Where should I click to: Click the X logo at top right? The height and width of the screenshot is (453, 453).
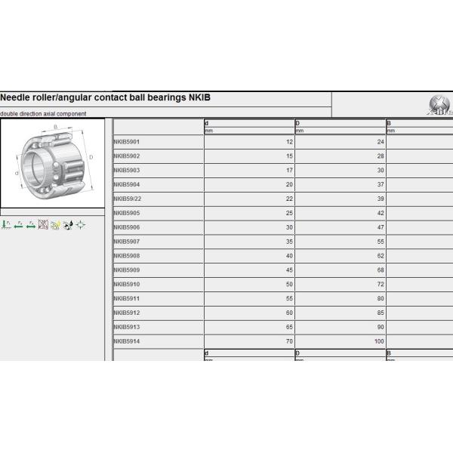[x=438, y=105]
